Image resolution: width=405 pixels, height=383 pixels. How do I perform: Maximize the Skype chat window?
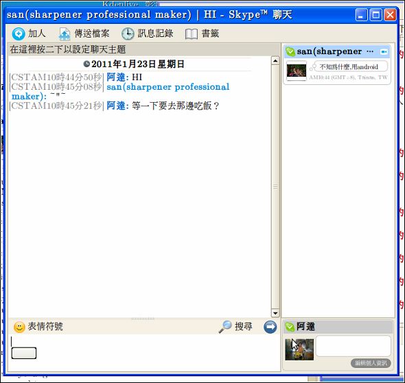(375, 15)
